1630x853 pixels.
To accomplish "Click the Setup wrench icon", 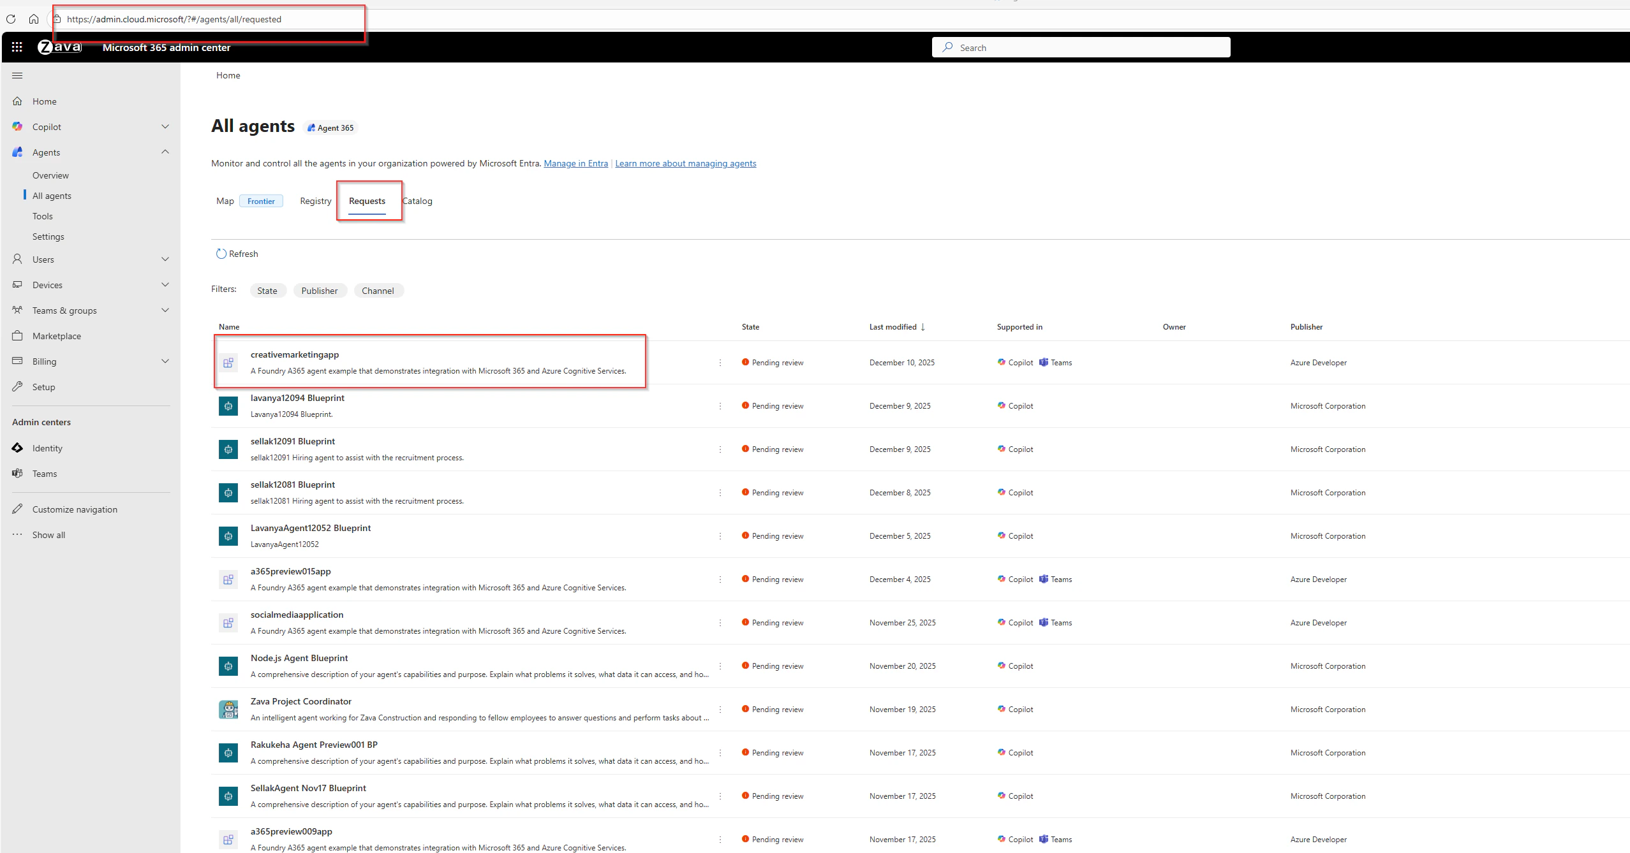I will point(17,387).
